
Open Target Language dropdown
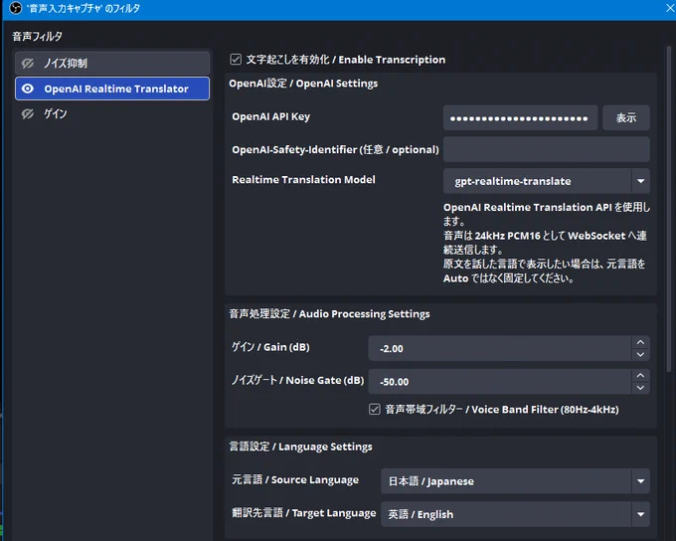coord(515,514)
